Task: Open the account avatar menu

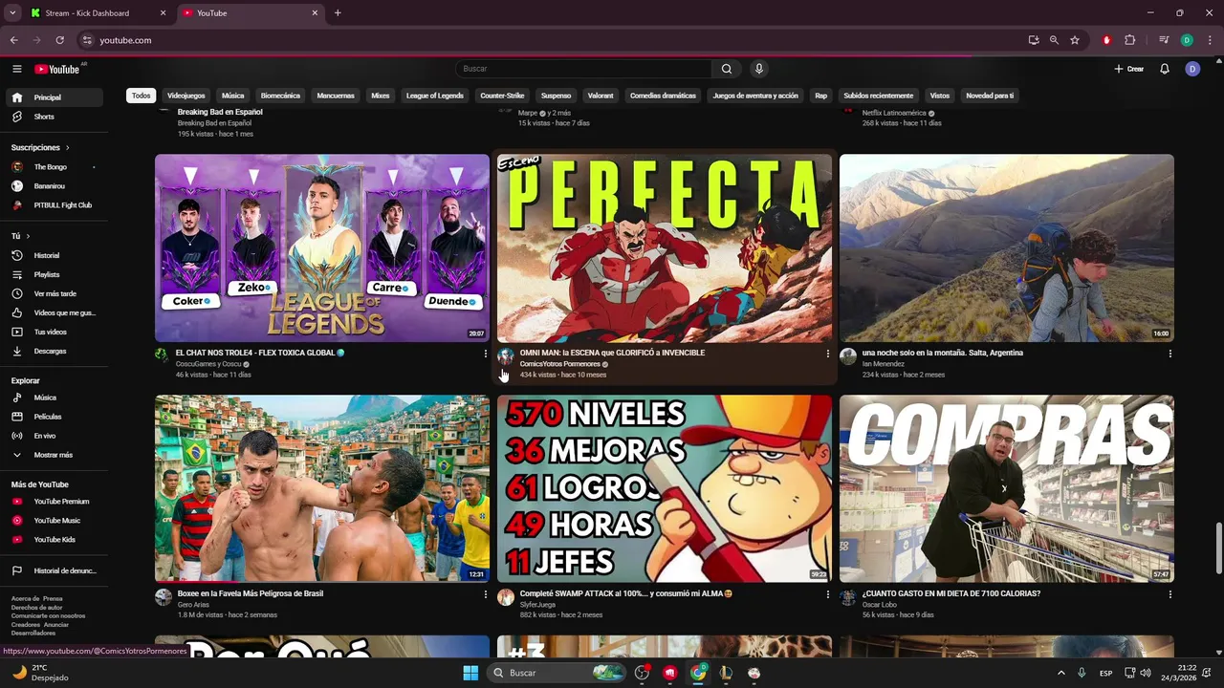Action: click(1192, 69)
